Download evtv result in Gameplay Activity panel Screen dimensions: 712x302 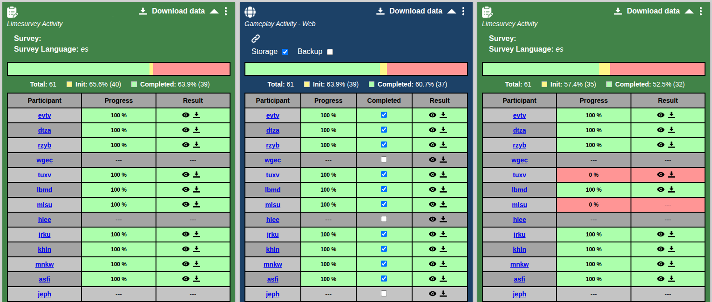(443, 115)
